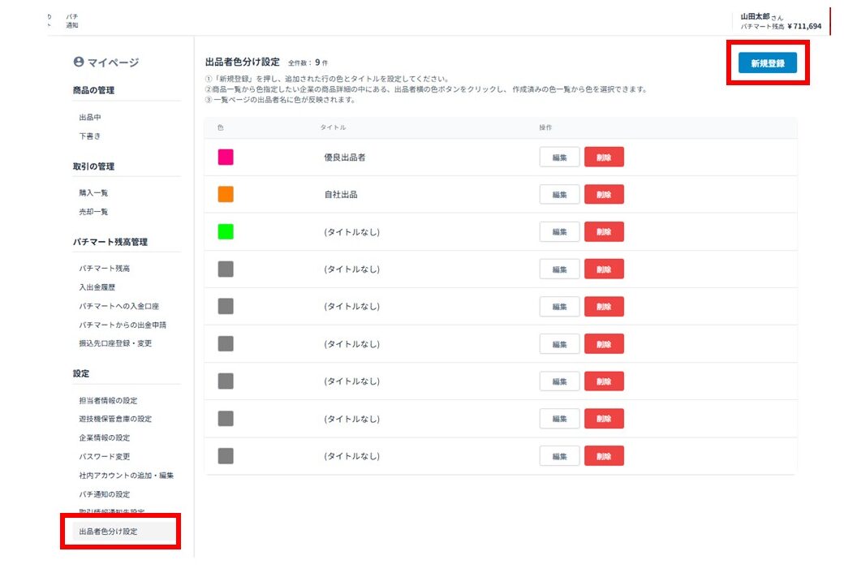This screenshot has height=573, width=857.
Task: Edit the 優良出品者 row
Action: tap(559, 157)
